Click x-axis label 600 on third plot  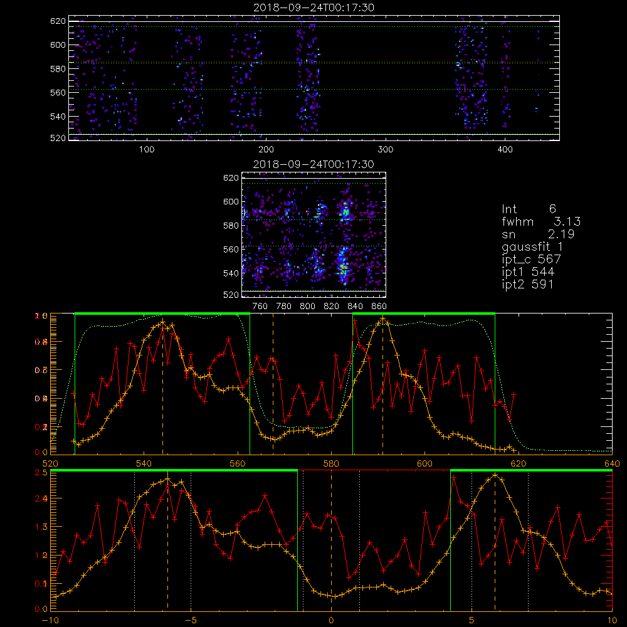pyautogui.click(x=424, y=463)
